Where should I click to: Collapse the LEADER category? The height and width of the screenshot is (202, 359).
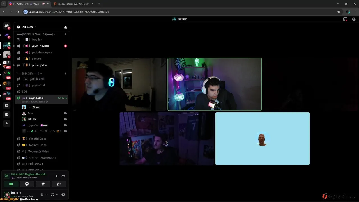point(29,74)
